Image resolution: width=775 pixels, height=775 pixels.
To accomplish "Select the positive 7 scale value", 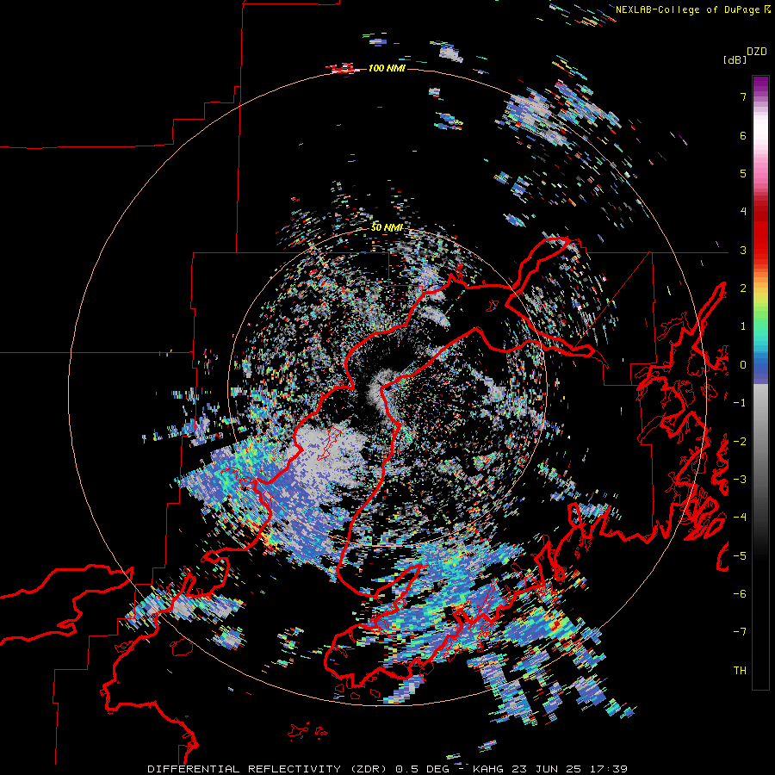I will [743, 96].
